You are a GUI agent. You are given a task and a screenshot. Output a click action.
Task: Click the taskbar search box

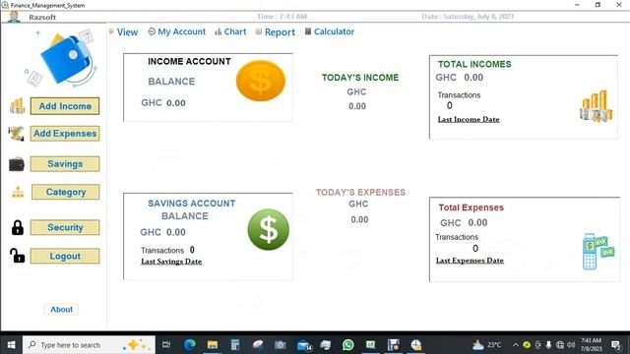coord(89,345)
